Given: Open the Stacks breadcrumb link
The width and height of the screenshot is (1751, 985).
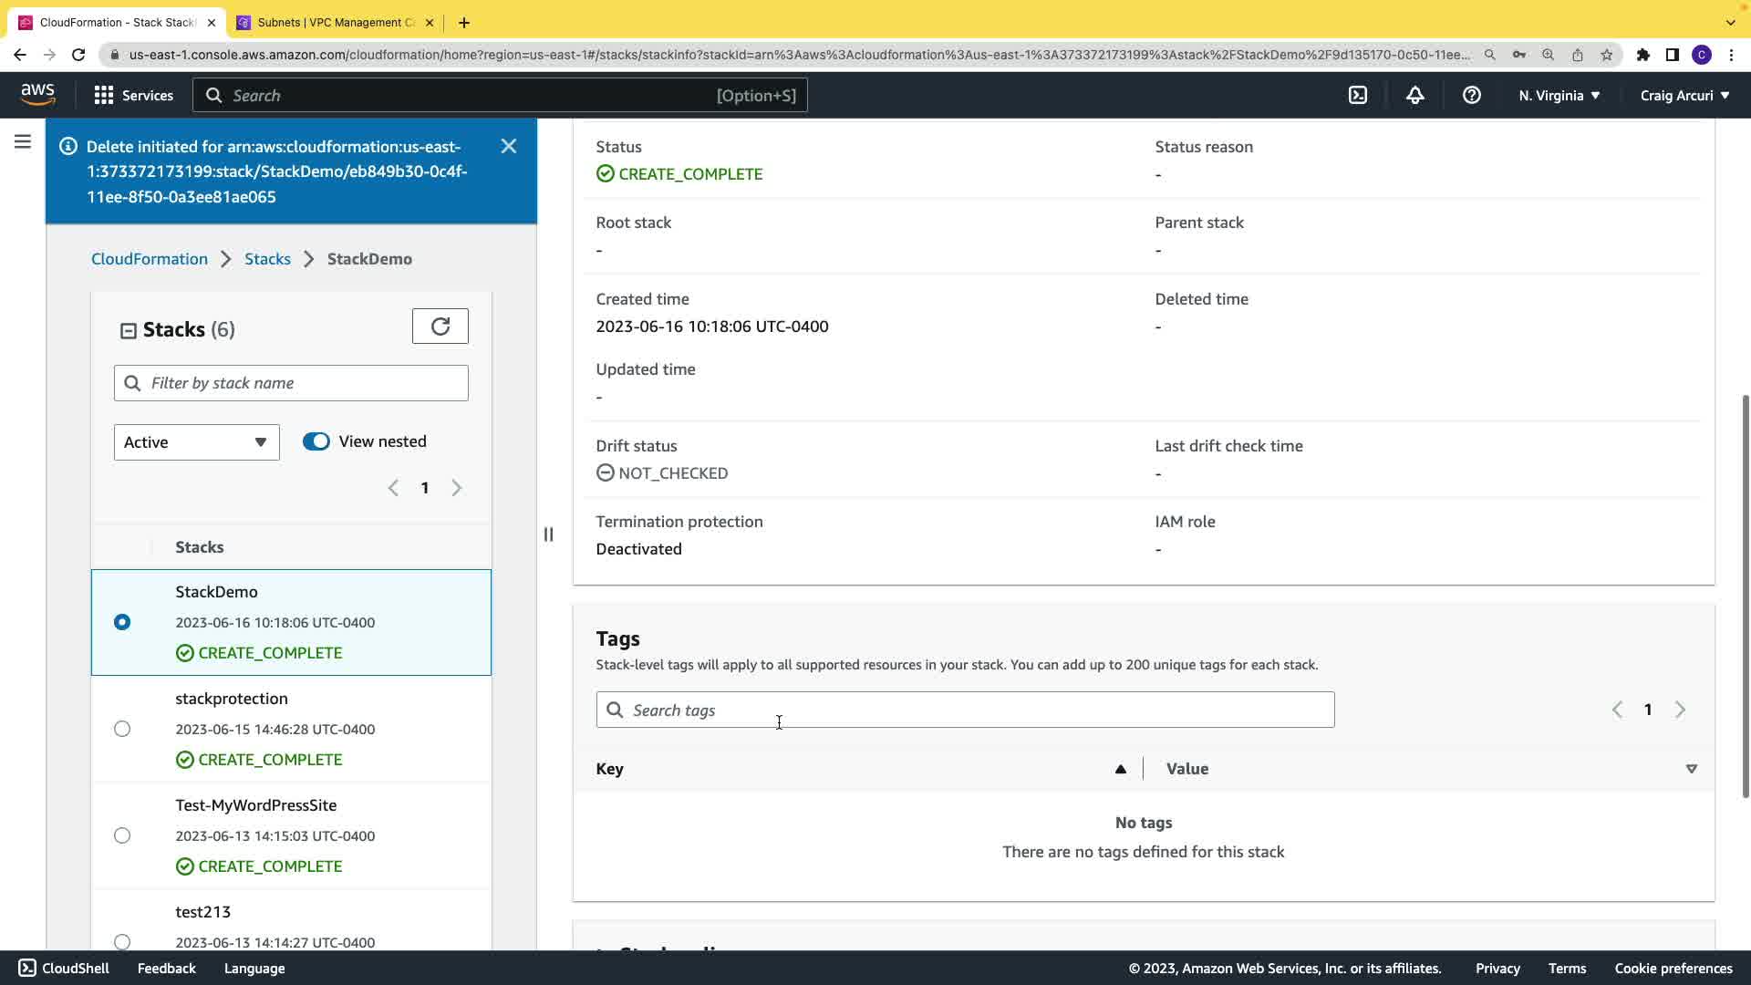Looking at the screenshot, I should click(x=267, y=259).
